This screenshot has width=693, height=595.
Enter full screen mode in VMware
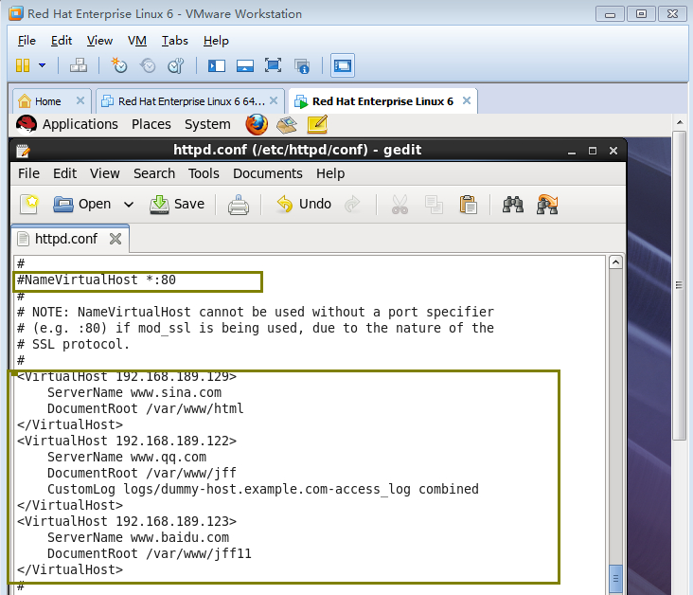273,65
